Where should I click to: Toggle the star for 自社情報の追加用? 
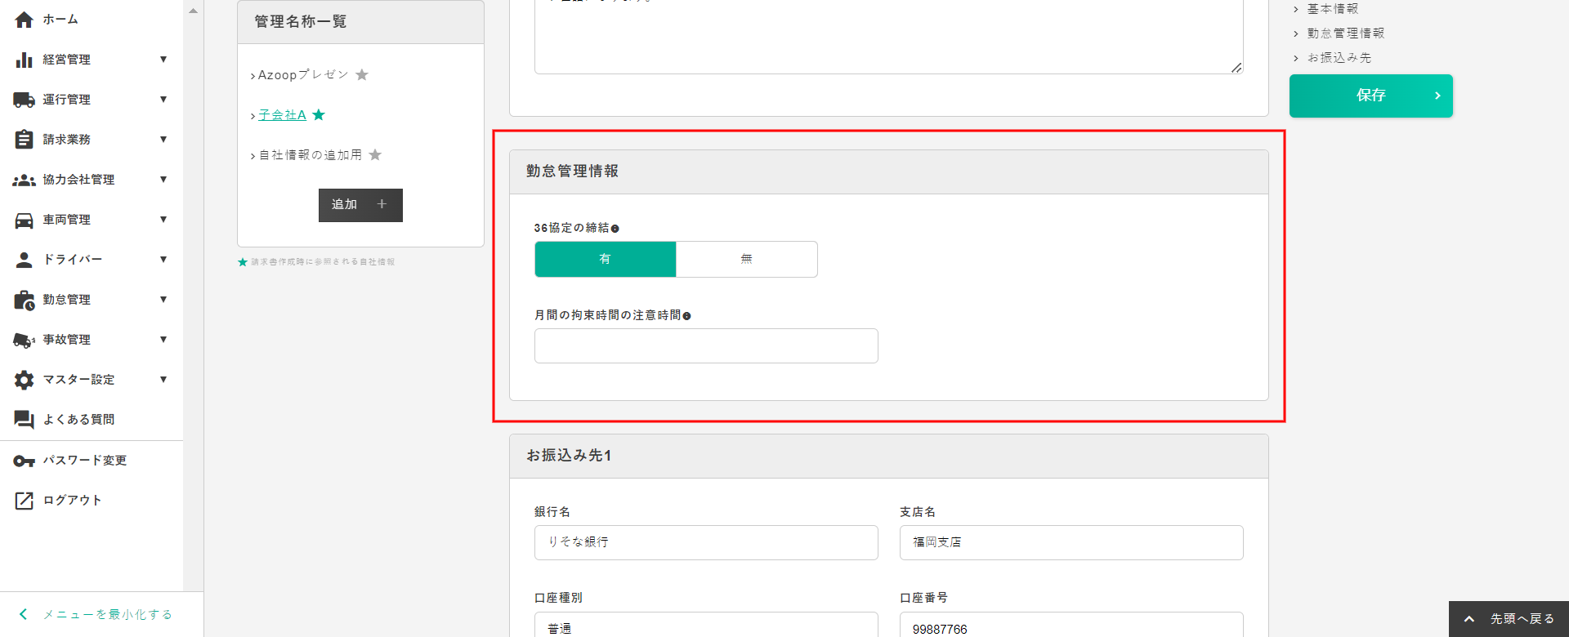(375, 155)
